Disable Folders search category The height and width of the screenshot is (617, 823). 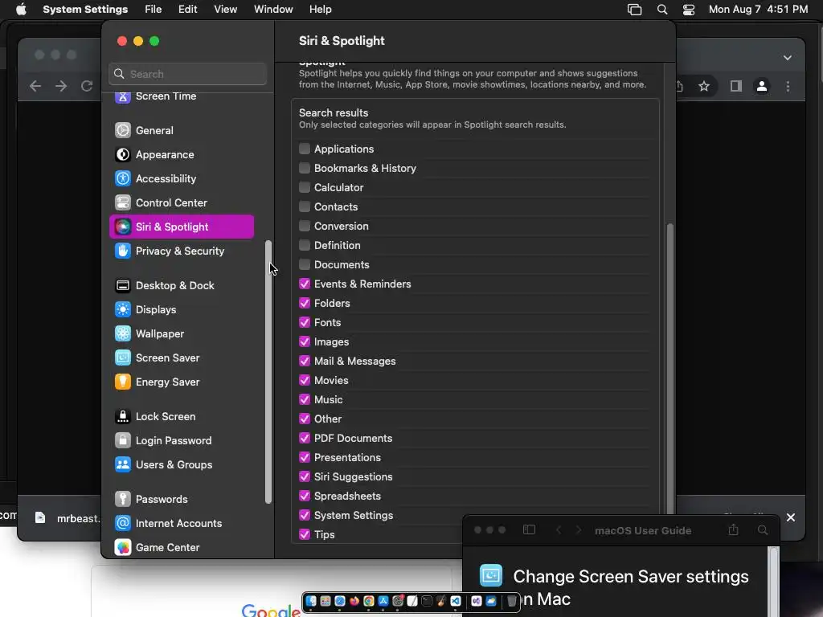(x=305, y=303)
